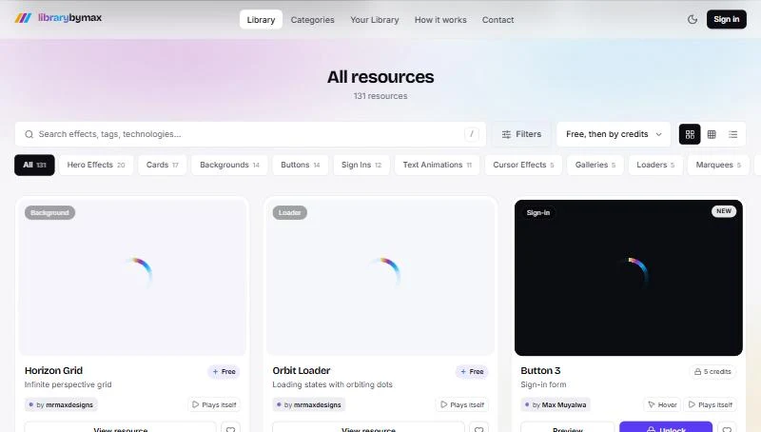Select the All 131 category chip

pyautogui.click(x=34, y=165)
